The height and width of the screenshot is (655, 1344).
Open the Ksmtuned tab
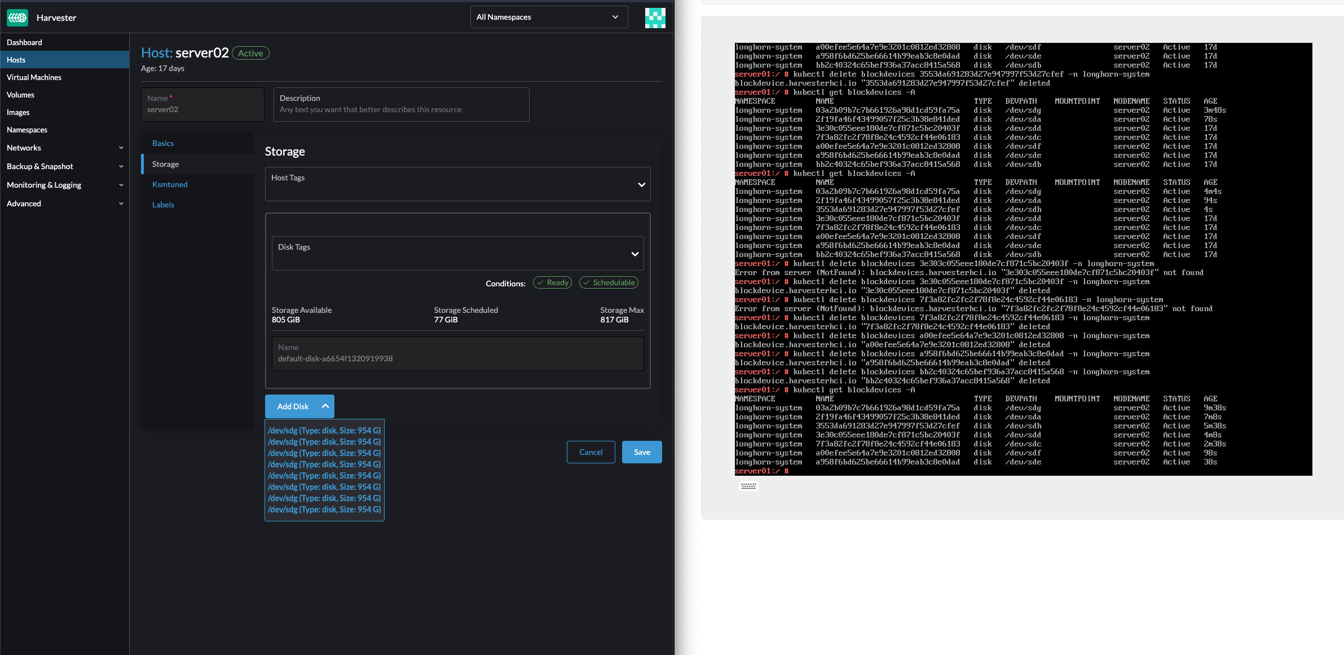tap(170, 184)
